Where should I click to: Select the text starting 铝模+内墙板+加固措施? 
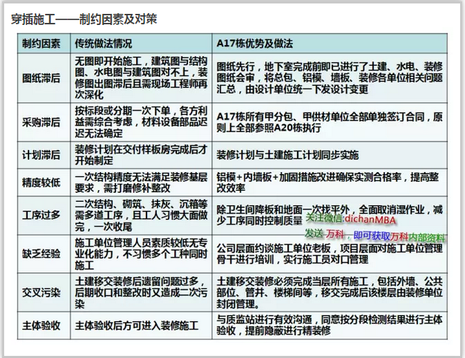point(328,182)
